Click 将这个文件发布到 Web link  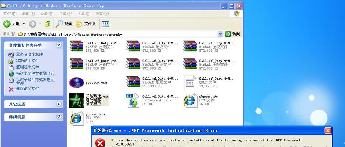point(35,73)
